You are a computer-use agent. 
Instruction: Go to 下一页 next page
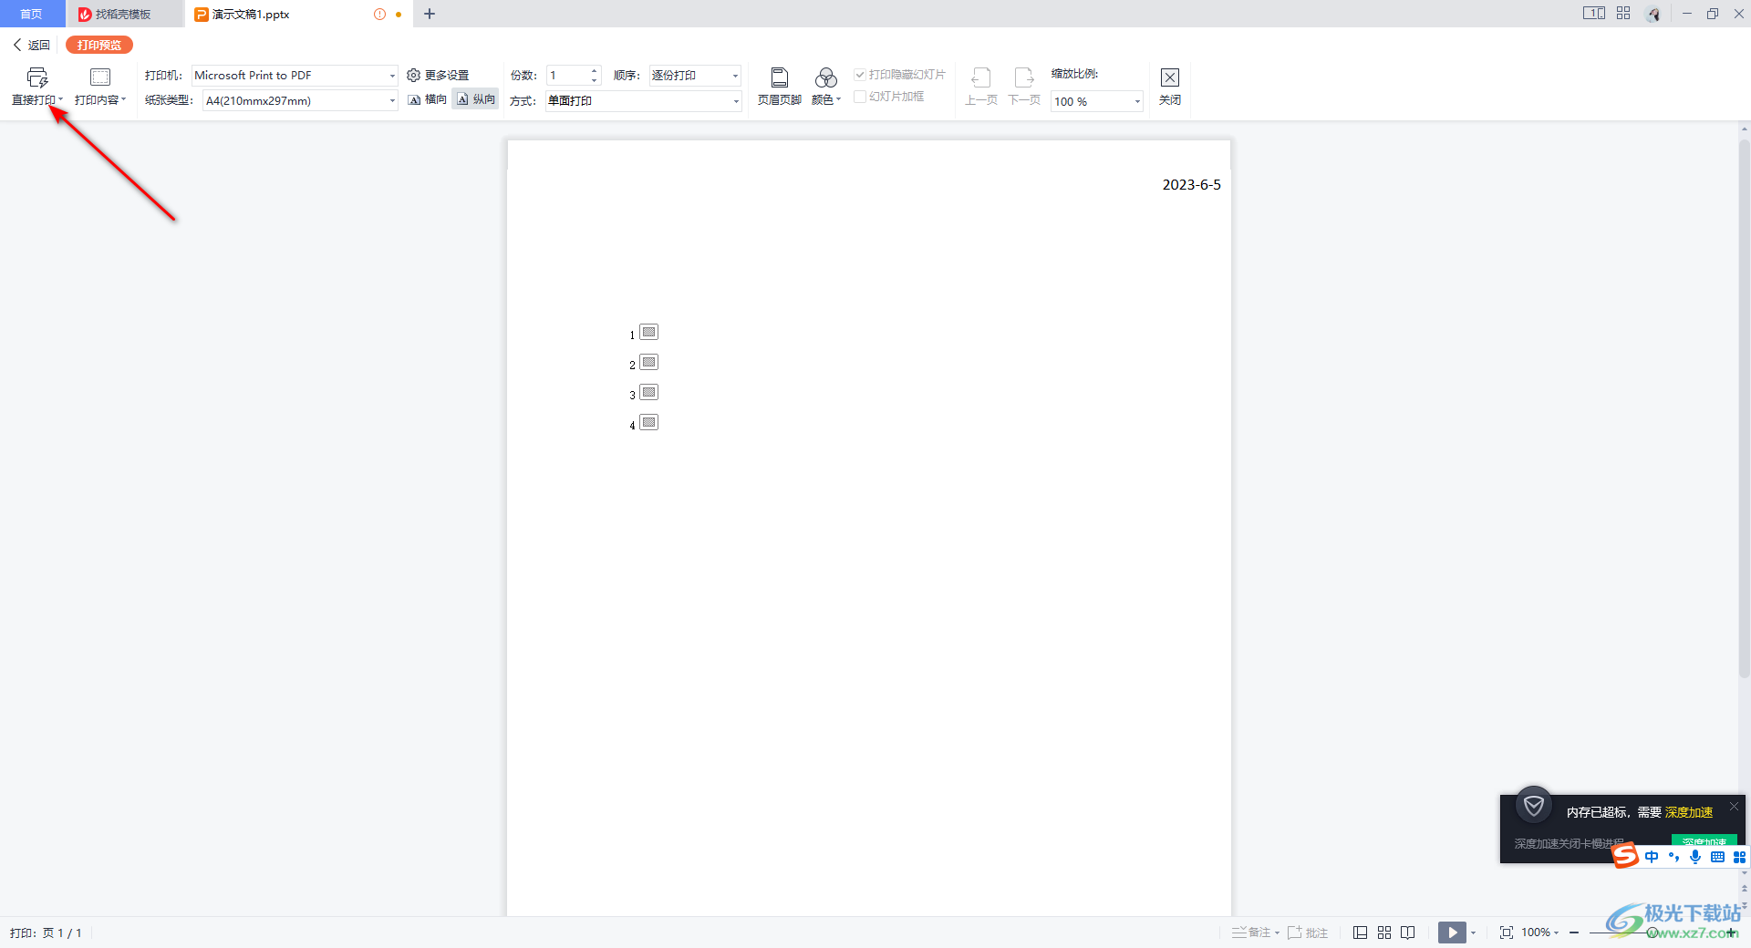click(x=1024, y=88)
